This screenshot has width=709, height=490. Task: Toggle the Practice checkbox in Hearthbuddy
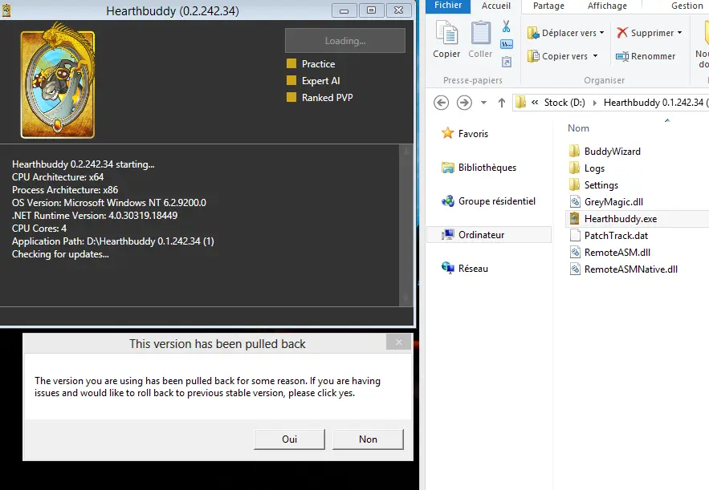pos(291,63)
